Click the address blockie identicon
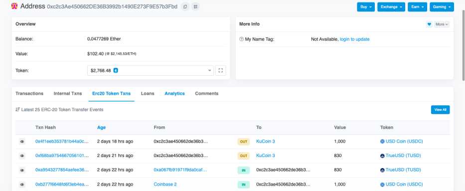Image resolution: width=465 pixels, height=191 pixels. pos(14,6)
